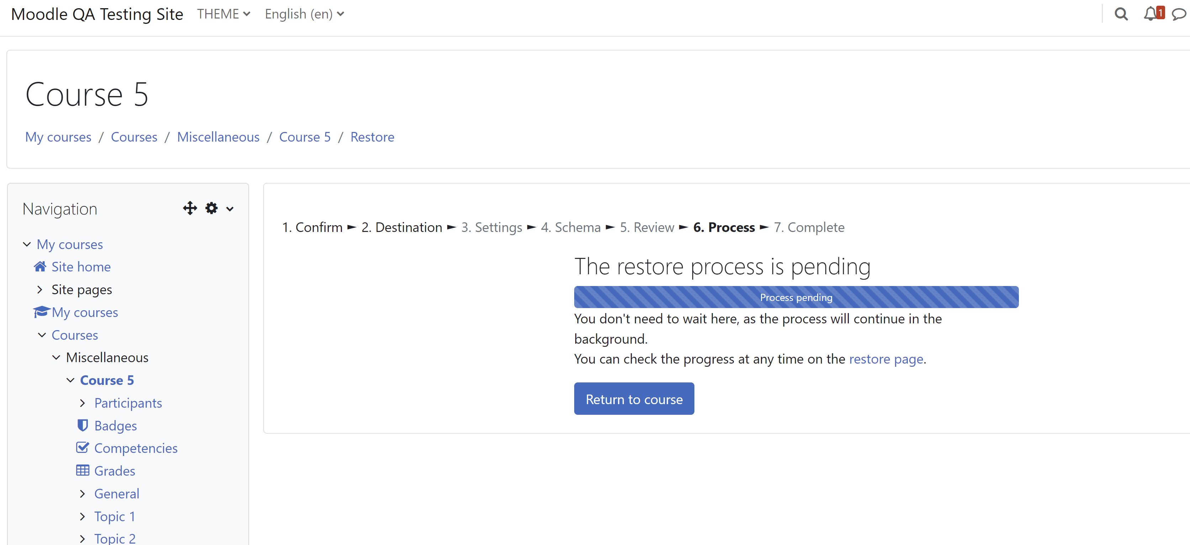This screenshot has height=545, width=1190.
Task: Expand the General section node
Action: [83, 493]
